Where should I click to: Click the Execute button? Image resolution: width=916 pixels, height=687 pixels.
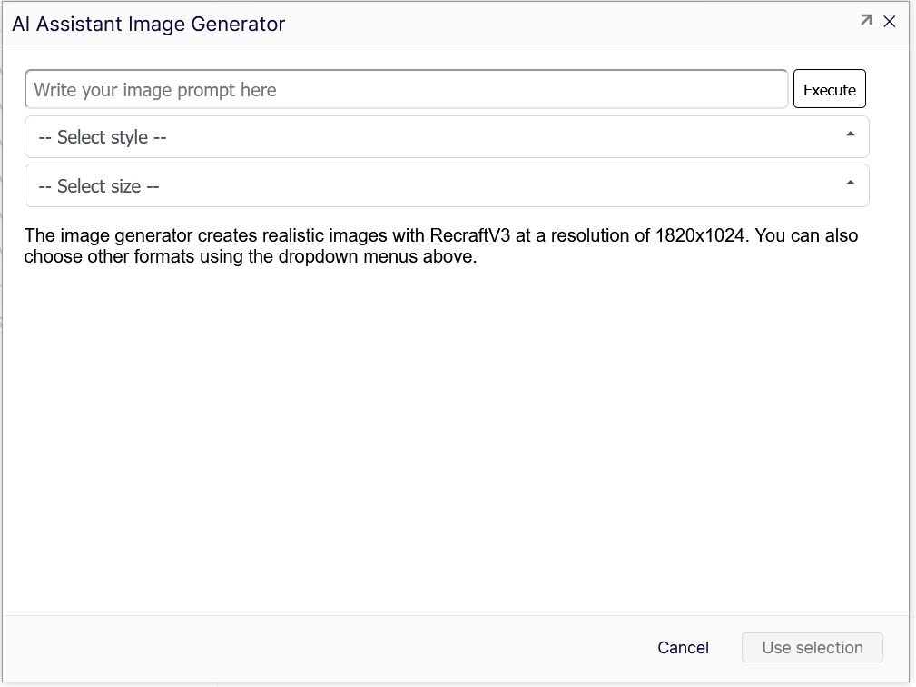pyautogui.click(x=829, y=89)
